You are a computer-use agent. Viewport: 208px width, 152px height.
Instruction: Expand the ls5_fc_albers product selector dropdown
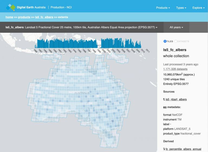click(82, 27)
